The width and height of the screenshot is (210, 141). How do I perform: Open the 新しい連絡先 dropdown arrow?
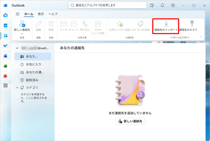[22, 34]
